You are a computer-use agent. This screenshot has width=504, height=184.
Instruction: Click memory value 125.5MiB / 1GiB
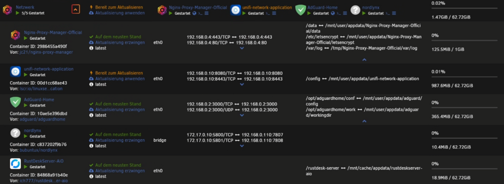pyautogui.click(x=448, y=49)
